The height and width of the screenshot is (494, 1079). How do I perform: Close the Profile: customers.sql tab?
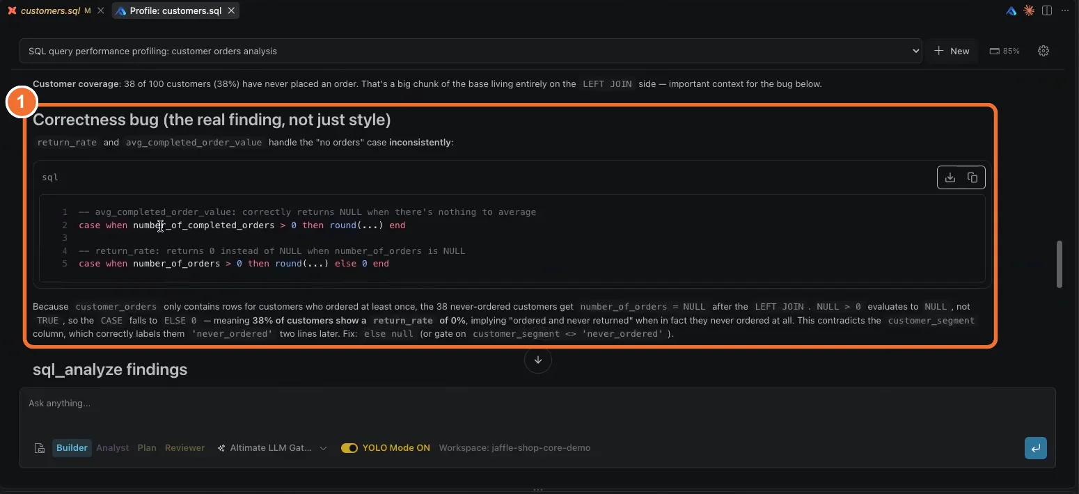click(x=231, y=10)
